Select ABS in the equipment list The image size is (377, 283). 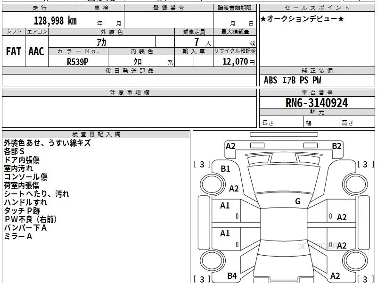[270, 80]
